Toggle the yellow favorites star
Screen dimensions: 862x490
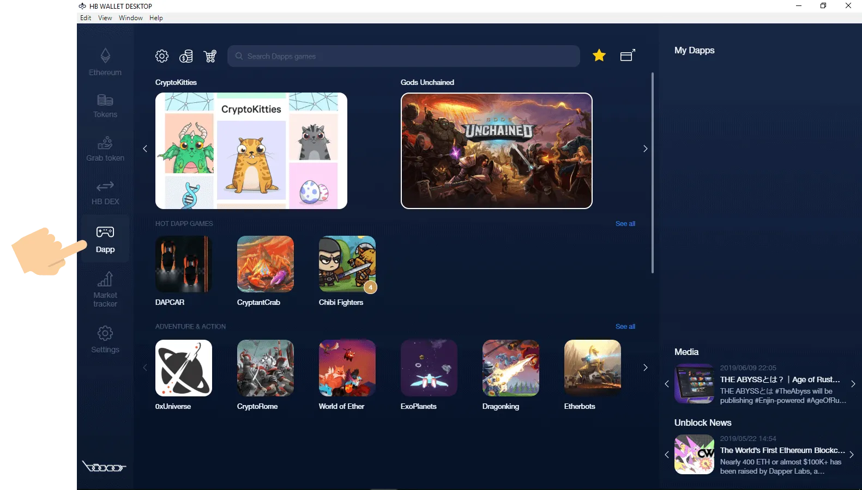point(599,56)
